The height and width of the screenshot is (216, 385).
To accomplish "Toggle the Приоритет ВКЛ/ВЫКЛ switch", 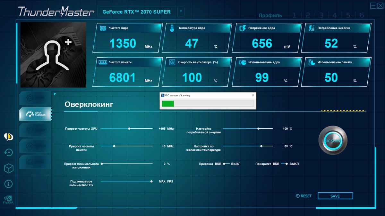I will 284,164.
